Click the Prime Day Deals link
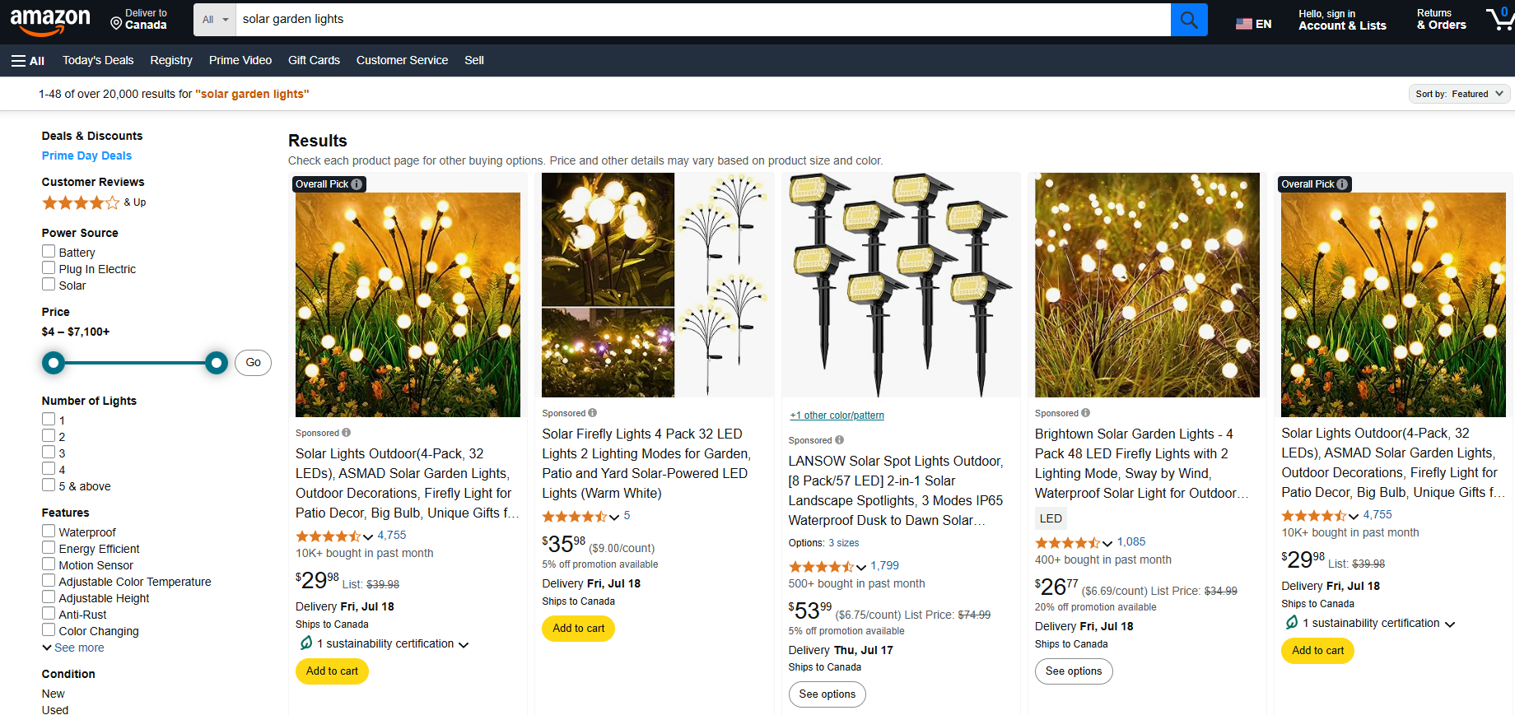Screen dimensions: 1515x715 (86, 156)
